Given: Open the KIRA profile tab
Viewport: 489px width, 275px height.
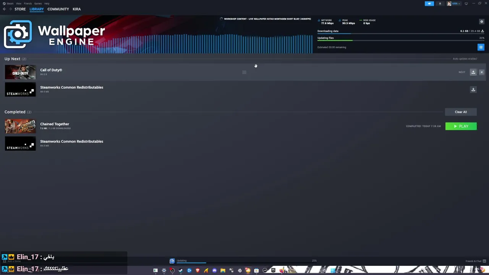Looking at the screenshot, I should 77,9.
